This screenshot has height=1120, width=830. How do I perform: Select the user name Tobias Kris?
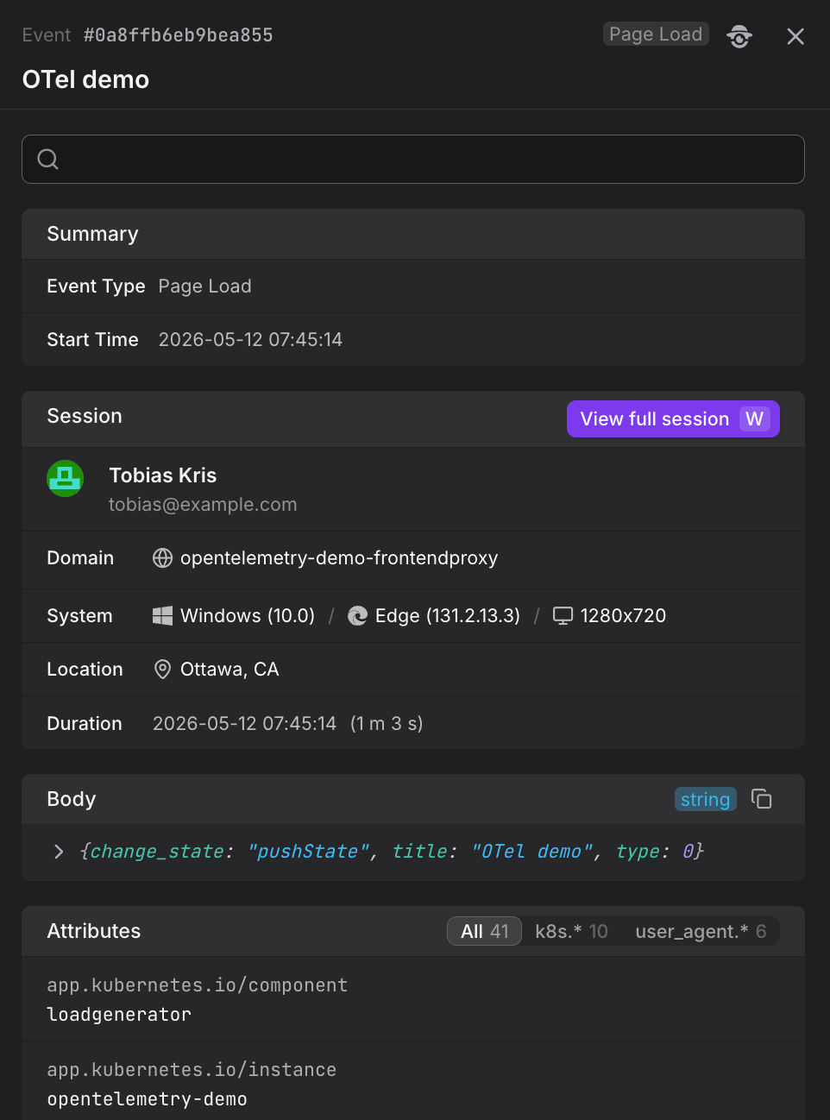(x=163, y=475)
